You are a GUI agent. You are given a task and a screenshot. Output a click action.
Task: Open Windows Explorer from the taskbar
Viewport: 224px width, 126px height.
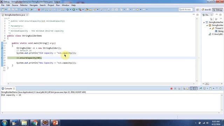coord(24,123)
